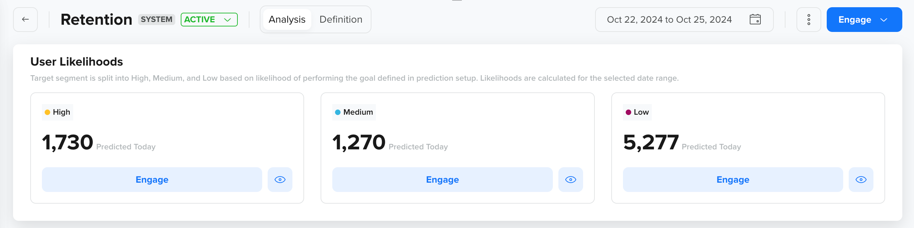
Task: Click the three-dot overflow menu
Action: (x=809, y=20)
